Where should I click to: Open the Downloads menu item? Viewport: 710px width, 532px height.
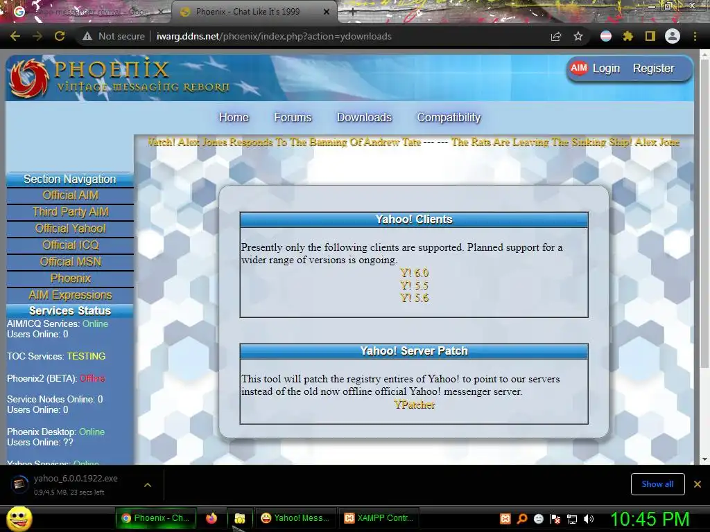pos(365,117)
